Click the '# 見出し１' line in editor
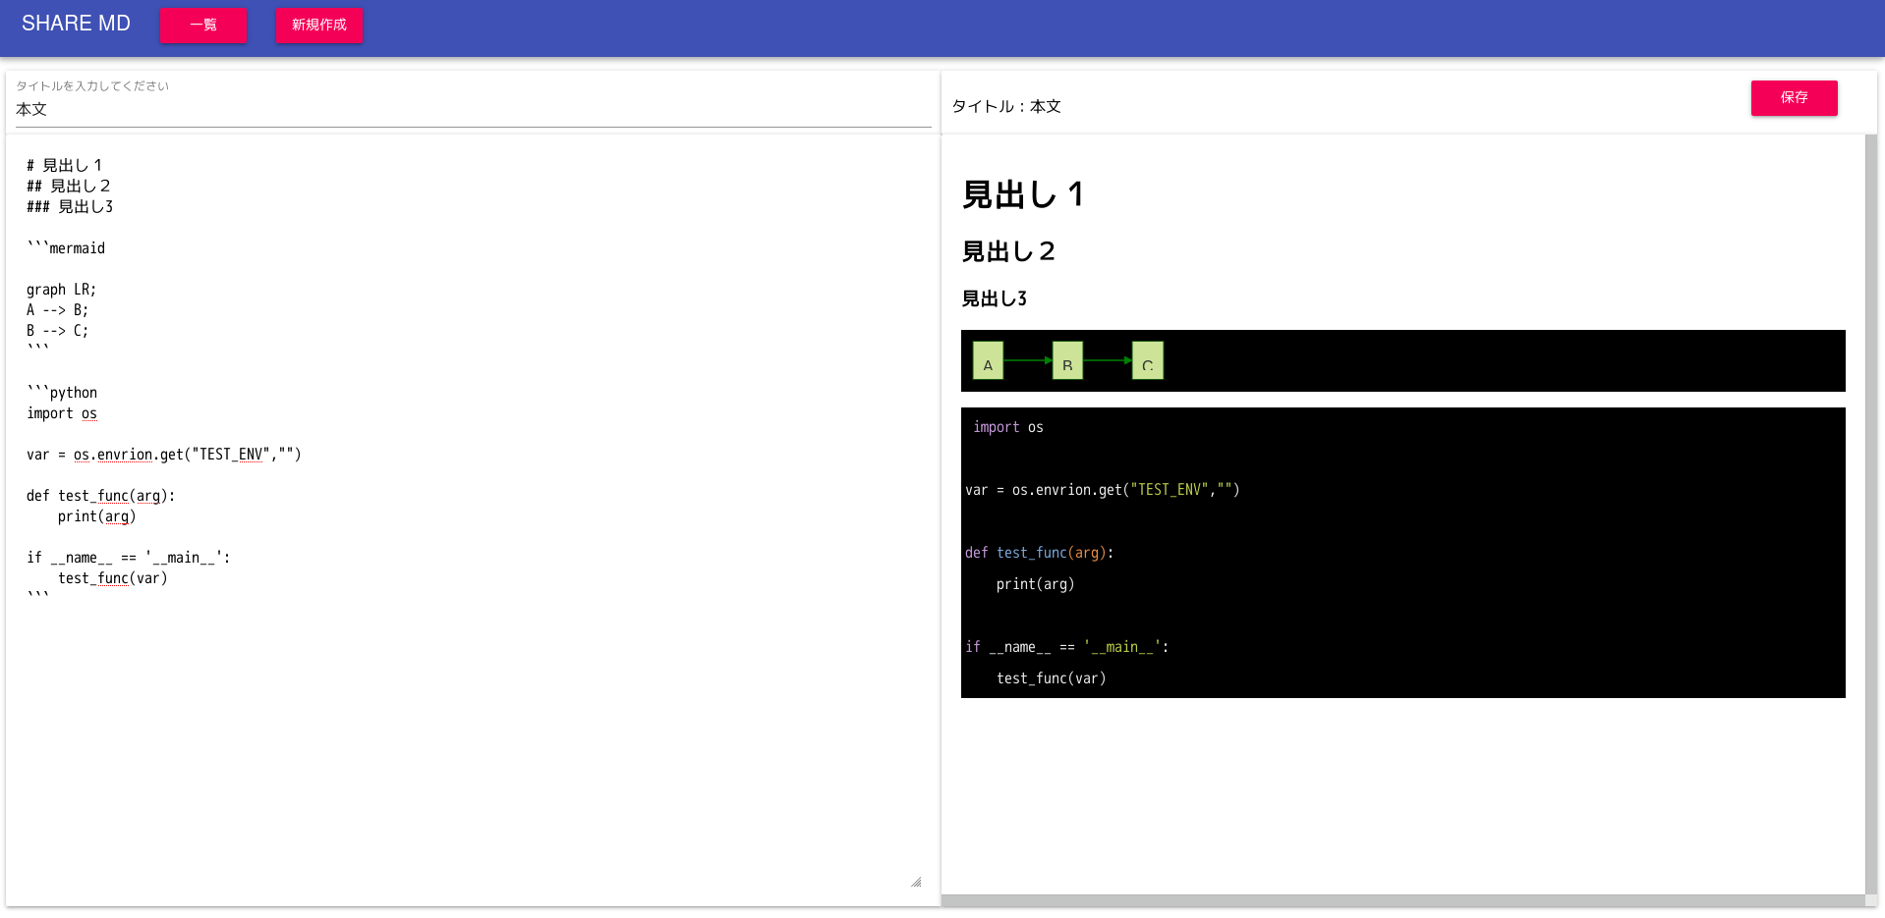 click(x=65, y=165)
